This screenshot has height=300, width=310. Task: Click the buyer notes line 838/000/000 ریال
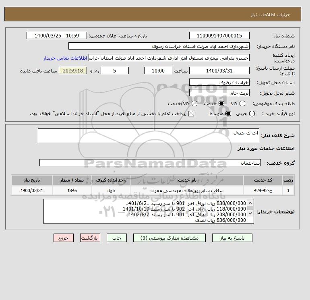pyautogui.click(x=186, y=203)
